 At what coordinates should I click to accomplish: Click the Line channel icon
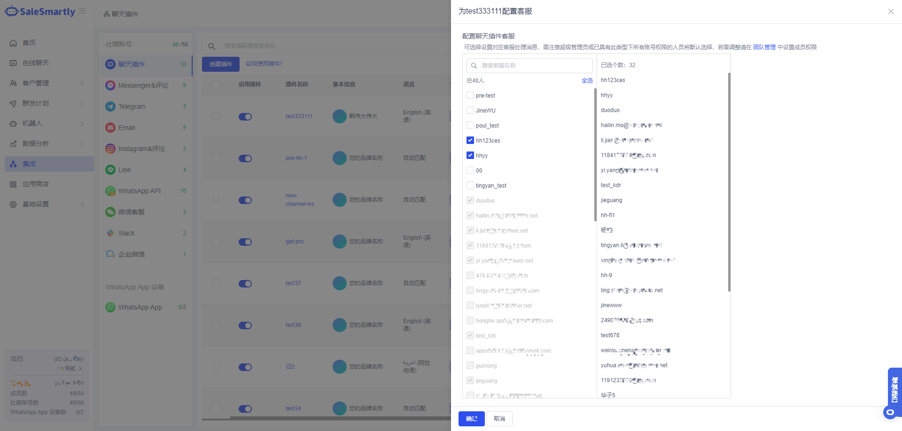[x=110, y=170]
